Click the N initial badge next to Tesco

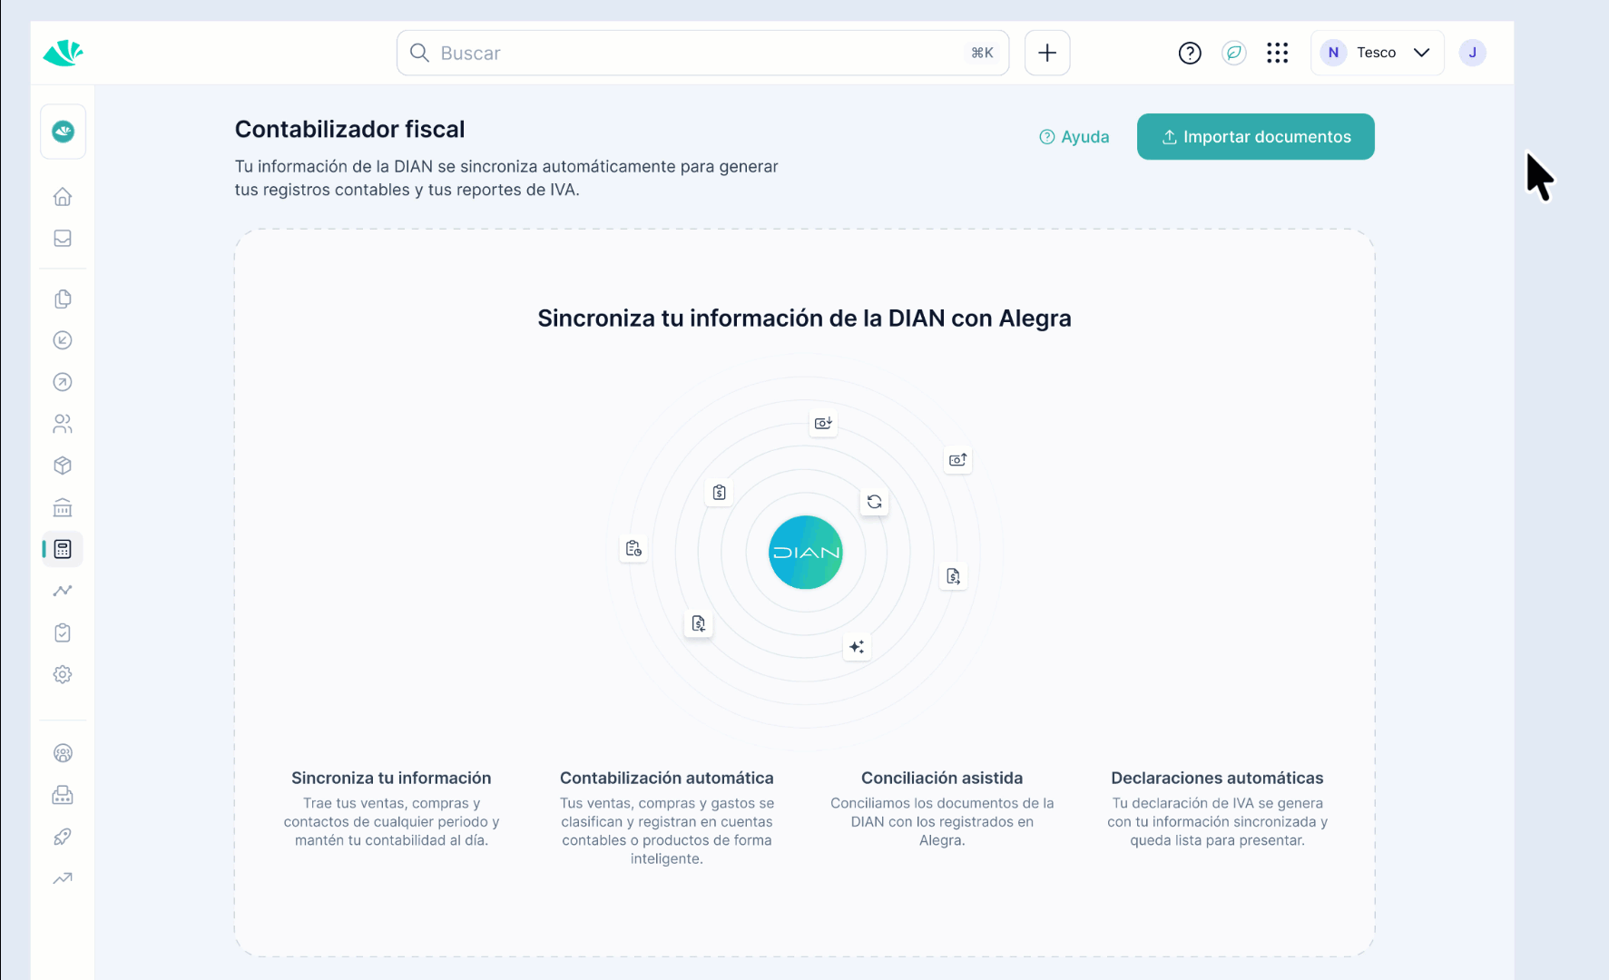[1333, 53]
